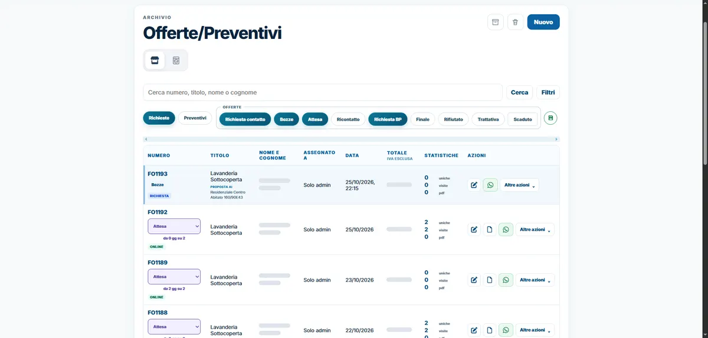This screenshot has width=708, height=338.
Task: Open status dropdown for offer FO1192
Action: pos(174,226)
